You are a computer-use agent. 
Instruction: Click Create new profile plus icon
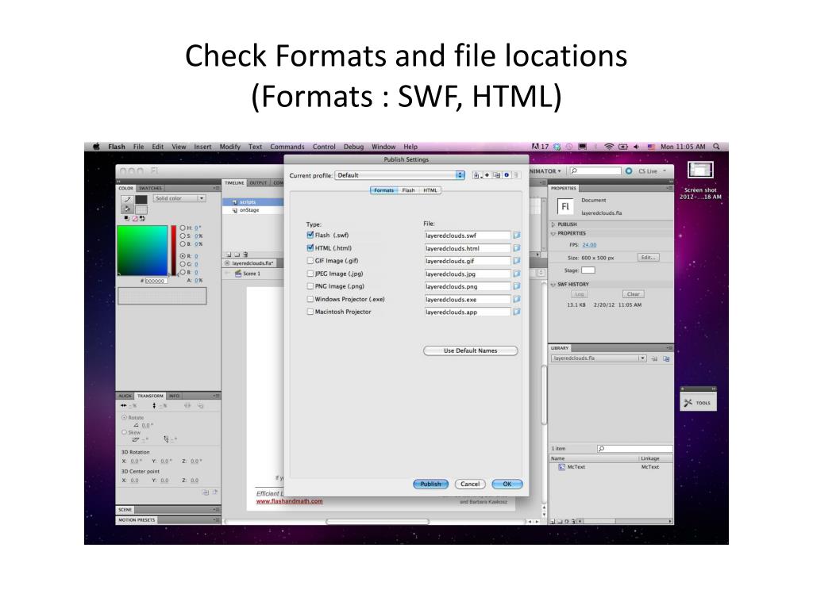pos(487,175)
